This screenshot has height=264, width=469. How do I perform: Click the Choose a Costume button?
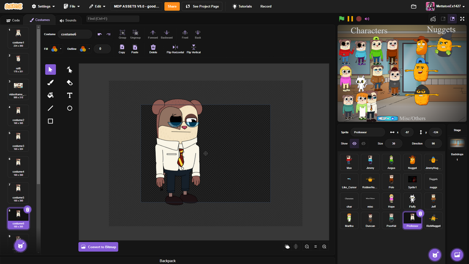pyautogui.click(x=20, y=245)
